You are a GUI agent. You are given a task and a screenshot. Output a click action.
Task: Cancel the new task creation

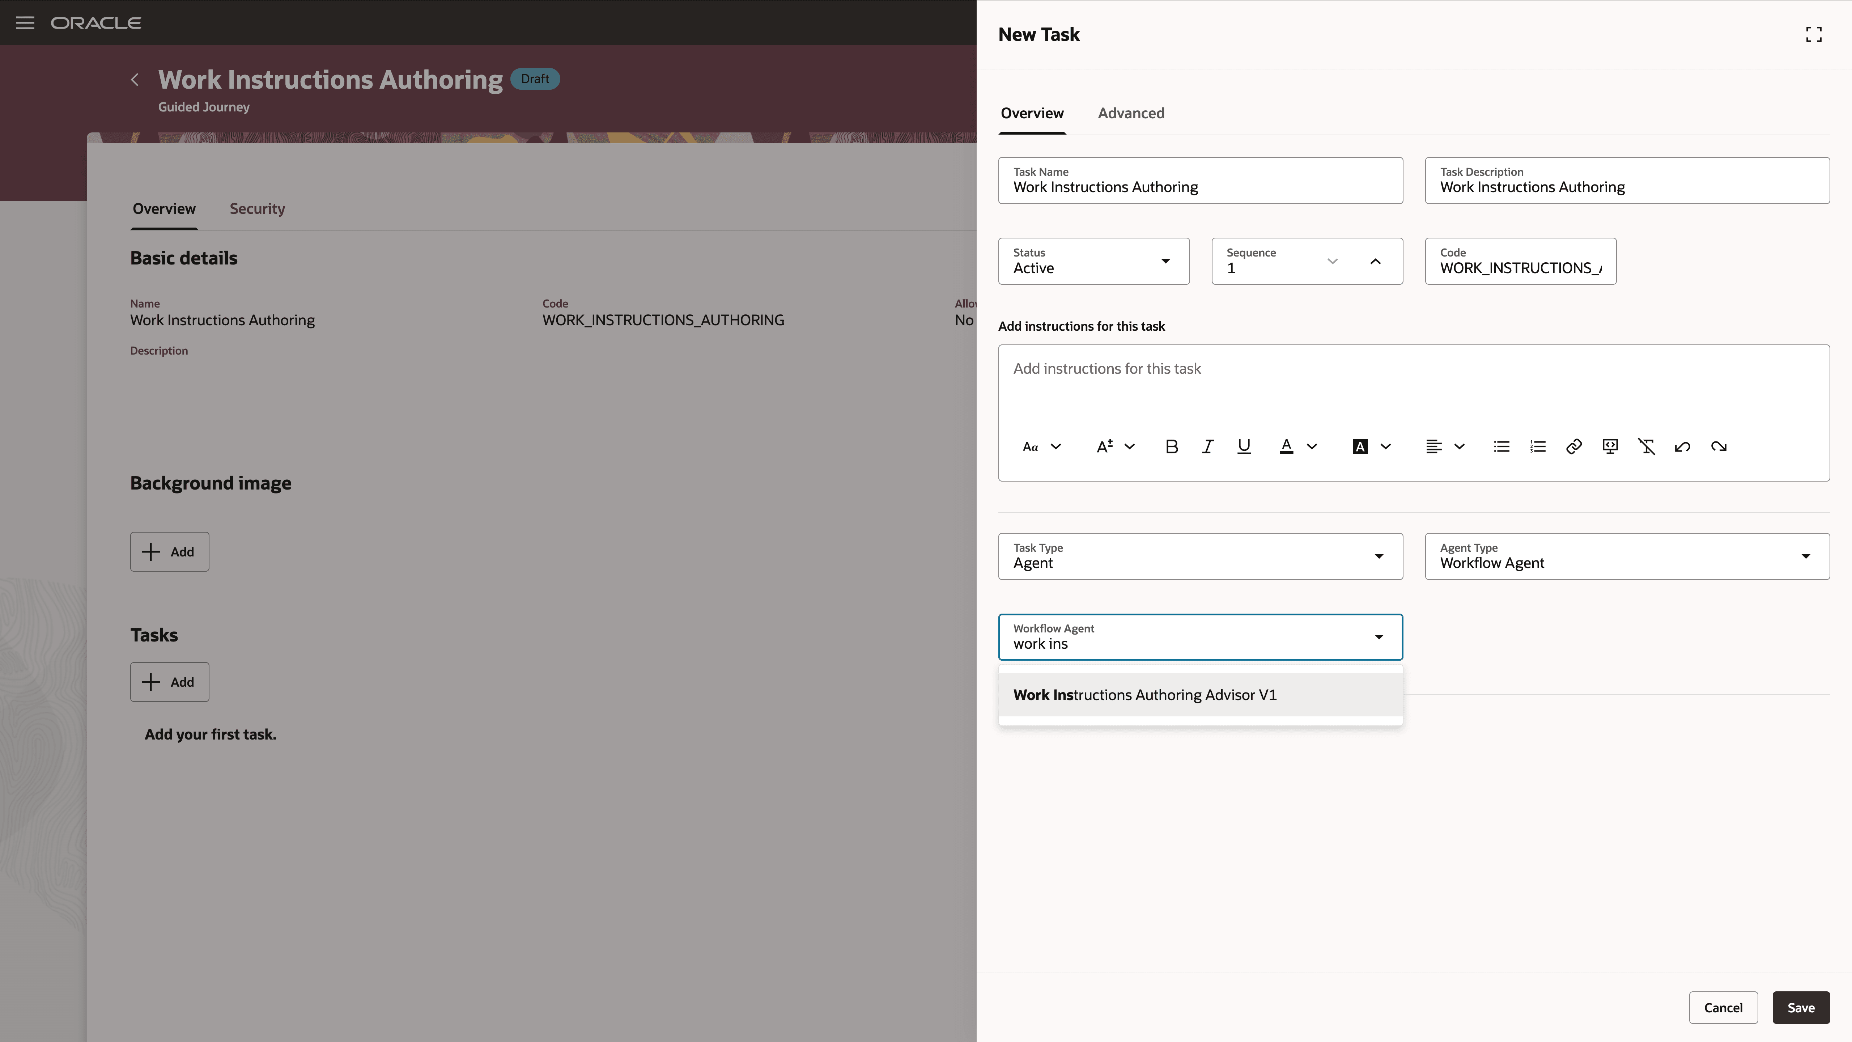pyautogui.click(x=1723, y=1008)
